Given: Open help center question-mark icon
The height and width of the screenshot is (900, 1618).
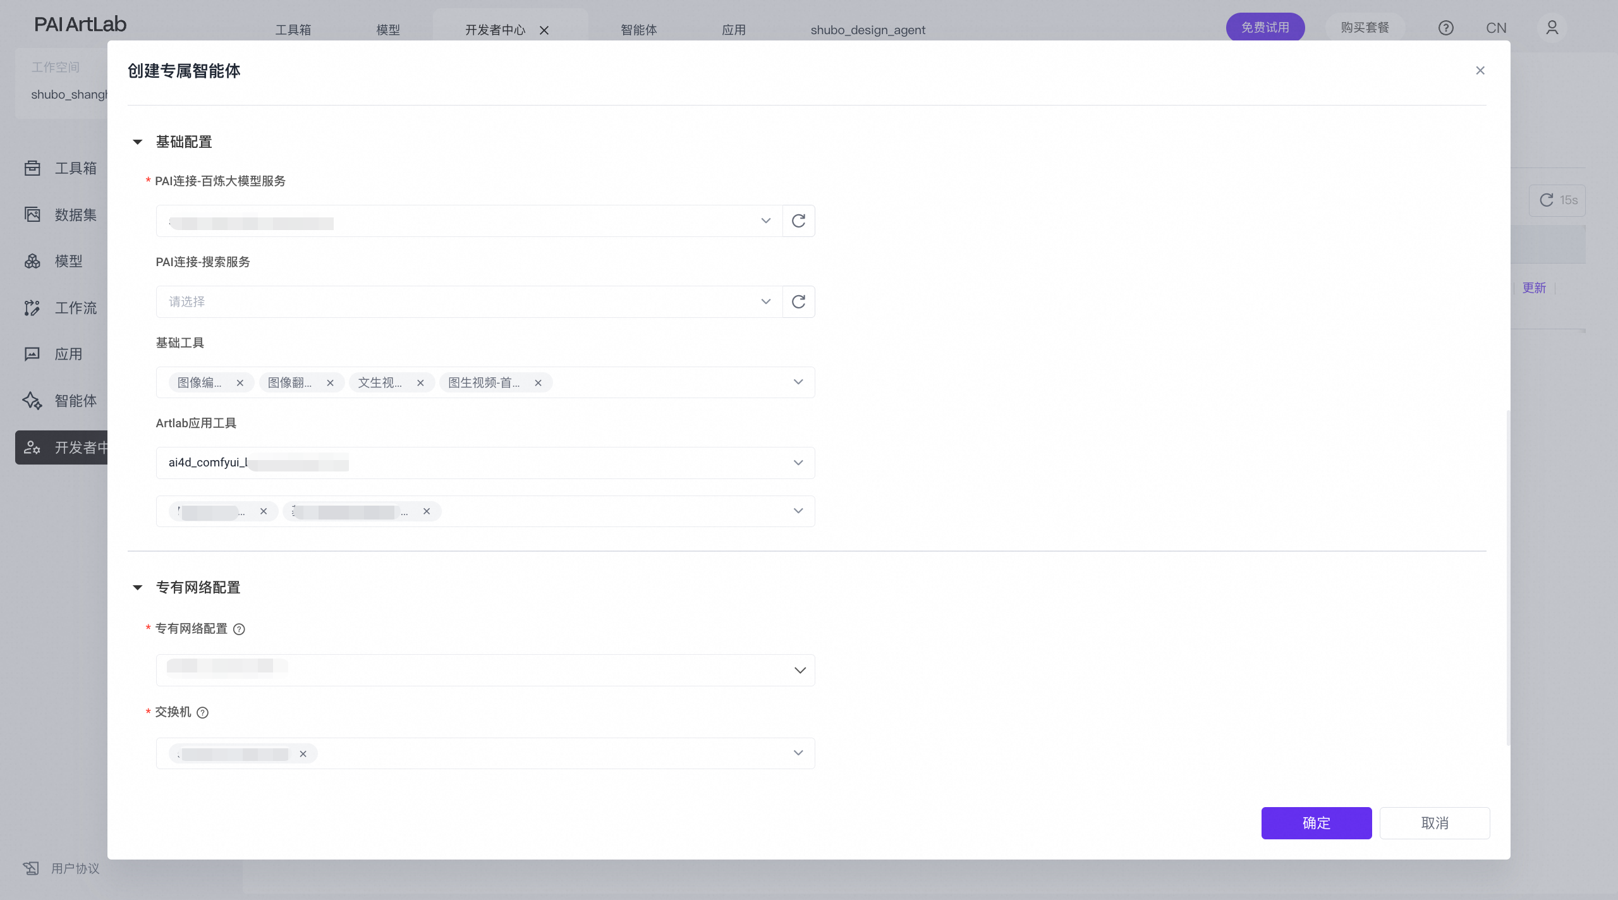Looking at the screenshot, I should coord(1445,28).
